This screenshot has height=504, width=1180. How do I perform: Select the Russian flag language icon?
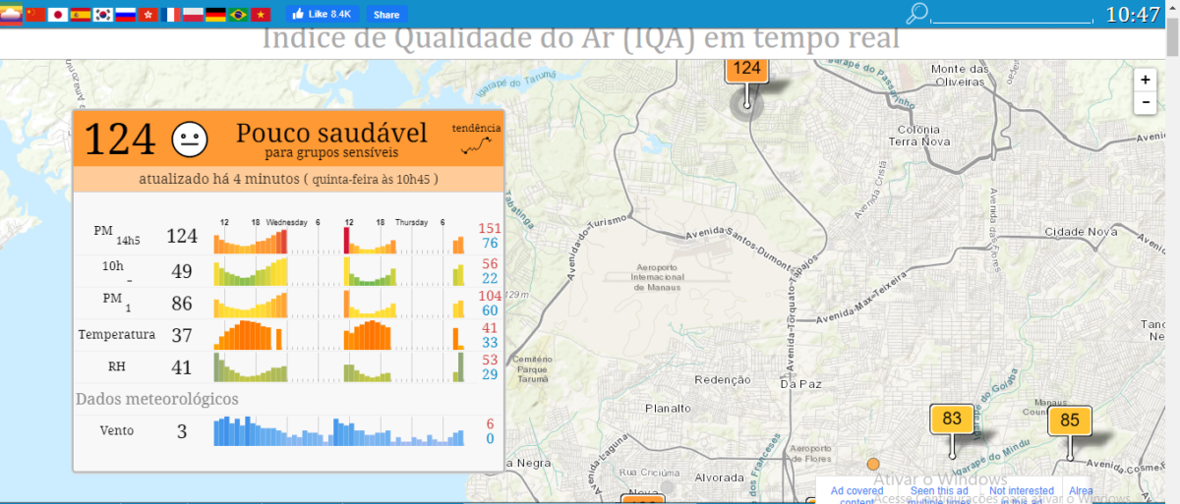click(126, 14)
